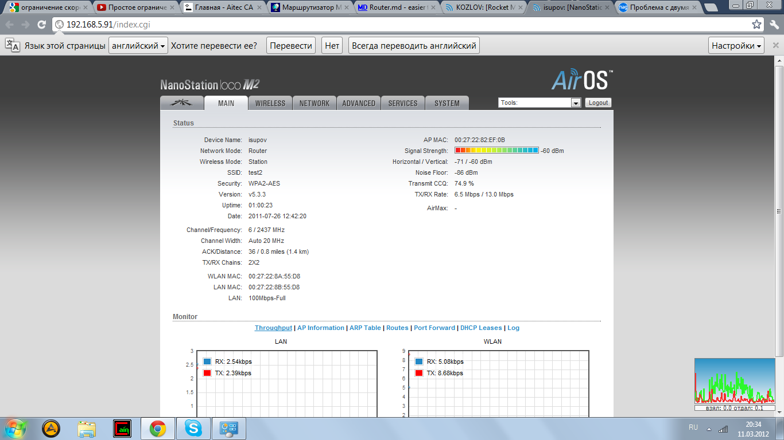Screen dimensions: 784x440
Task: Click the SSID value 'test2'
Action: pyautogui.click(x=255, y=172)
